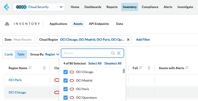Switch to the Data tab
The height and width of the screenshot is (101, 198).
coord(119,24)
